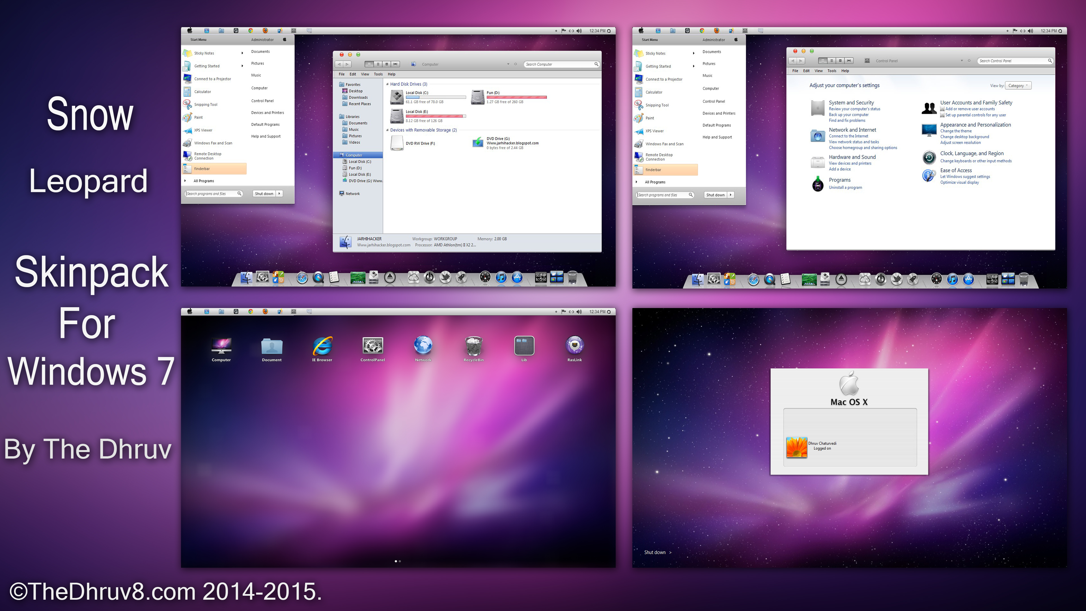Open Trash in dock below Computer window
The height and width of the screenshot is (611, 1086).
(572, 277)
